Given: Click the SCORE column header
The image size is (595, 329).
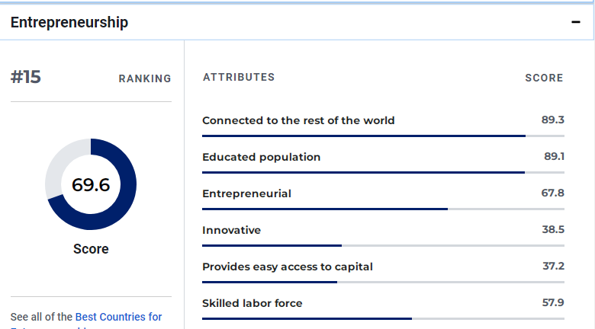Looking at the screenshot, I should [x=544, y=78].
